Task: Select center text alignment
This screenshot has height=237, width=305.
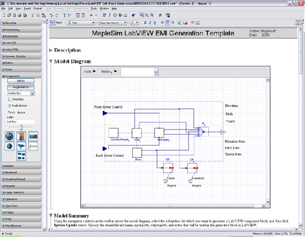Action: pyautogui.click(x=168, y=23)
